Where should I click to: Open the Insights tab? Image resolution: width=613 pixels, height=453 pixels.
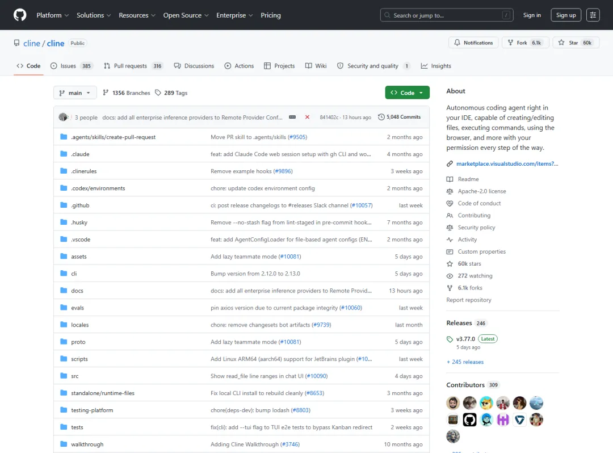[x=436, y=66]
